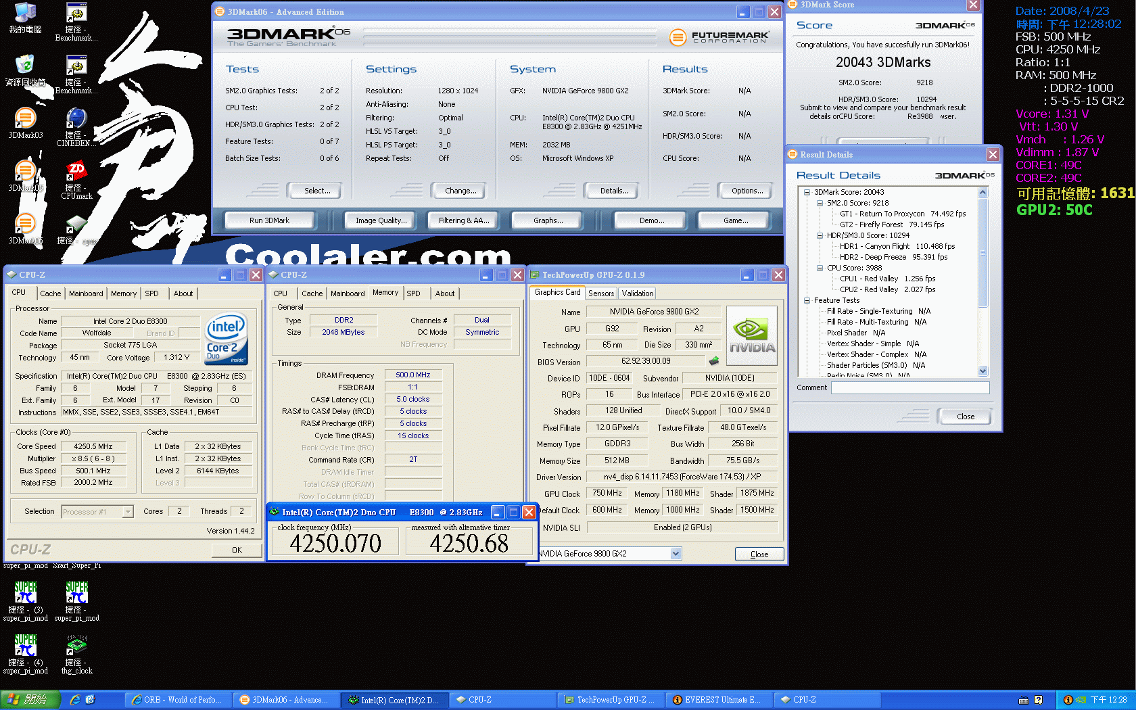The height and width of the screenshot is (710, 1136).
Task: Open About tab in the Memory CPU-Z window
Action: tap(445, 293)
